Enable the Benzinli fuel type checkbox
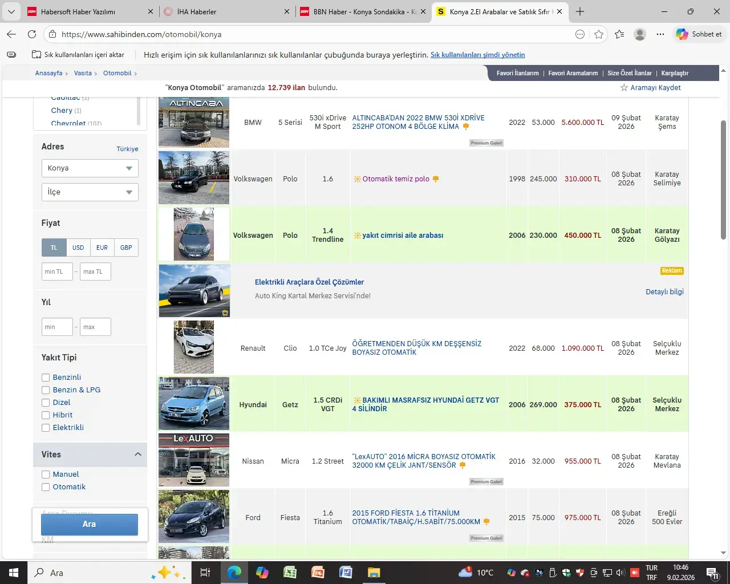Image resolution: width=730 pixels, height=584 pixels. [46, 378]
